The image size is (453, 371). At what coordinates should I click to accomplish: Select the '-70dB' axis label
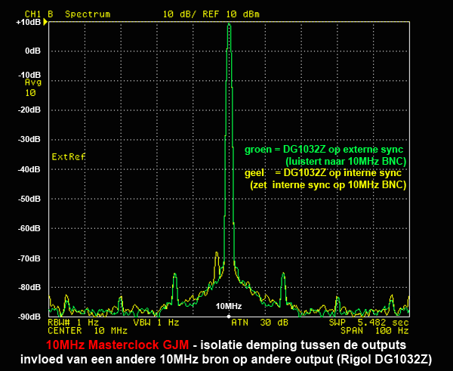(29, 258)
